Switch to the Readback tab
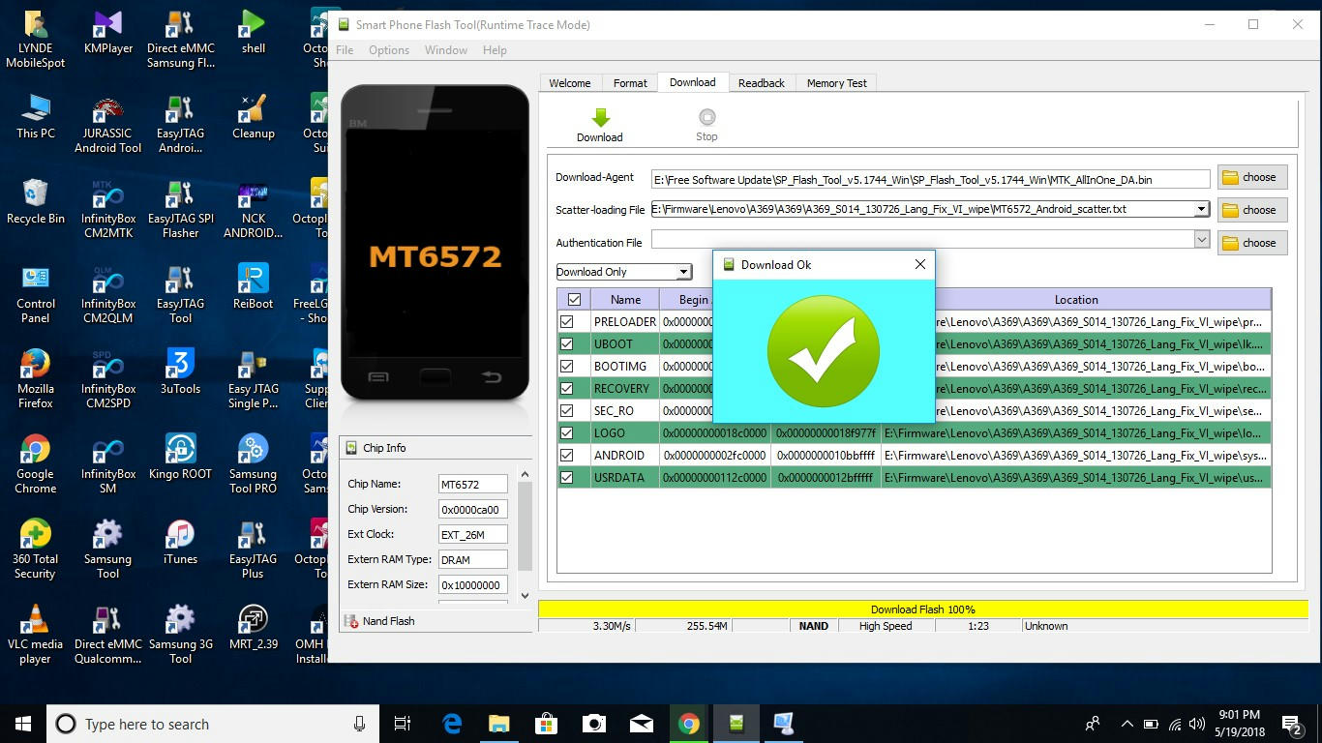This screenshot has width=1322, height=743. (x=761, y=83)
